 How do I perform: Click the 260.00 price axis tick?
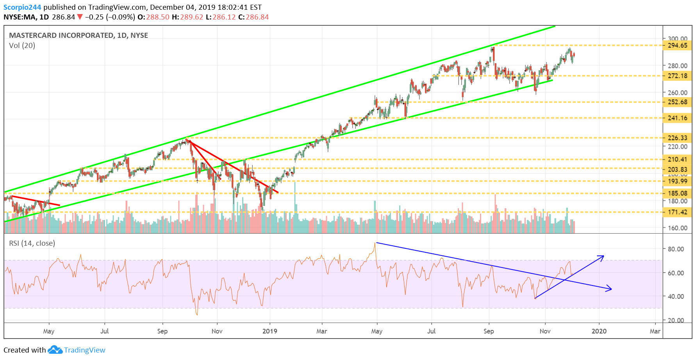point(678,92)
